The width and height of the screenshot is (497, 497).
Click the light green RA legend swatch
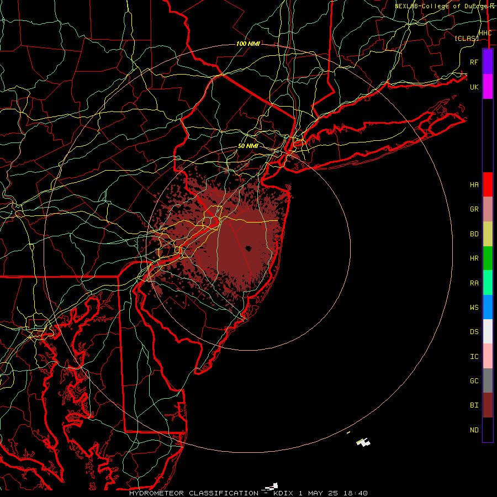click(488, 282)
